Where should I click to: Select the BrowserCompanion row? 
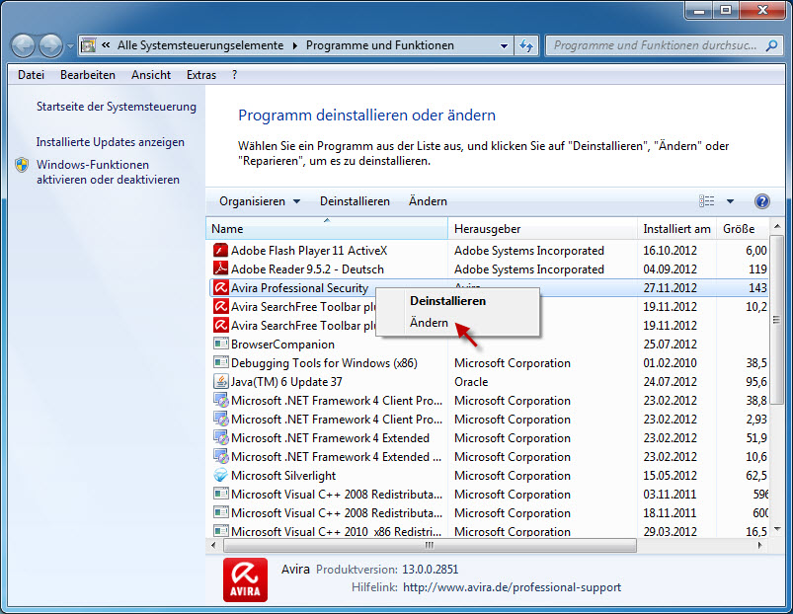489,345
